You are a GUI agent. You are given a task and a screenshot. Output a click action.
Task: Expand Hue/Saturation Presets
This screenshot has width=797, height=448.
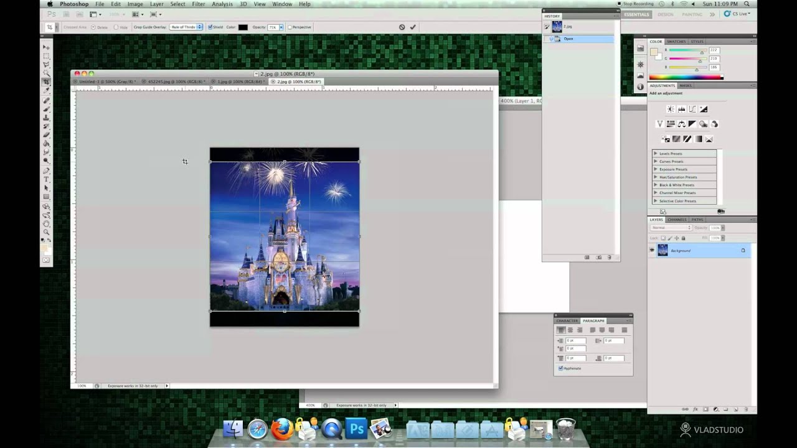click(656, 177)
